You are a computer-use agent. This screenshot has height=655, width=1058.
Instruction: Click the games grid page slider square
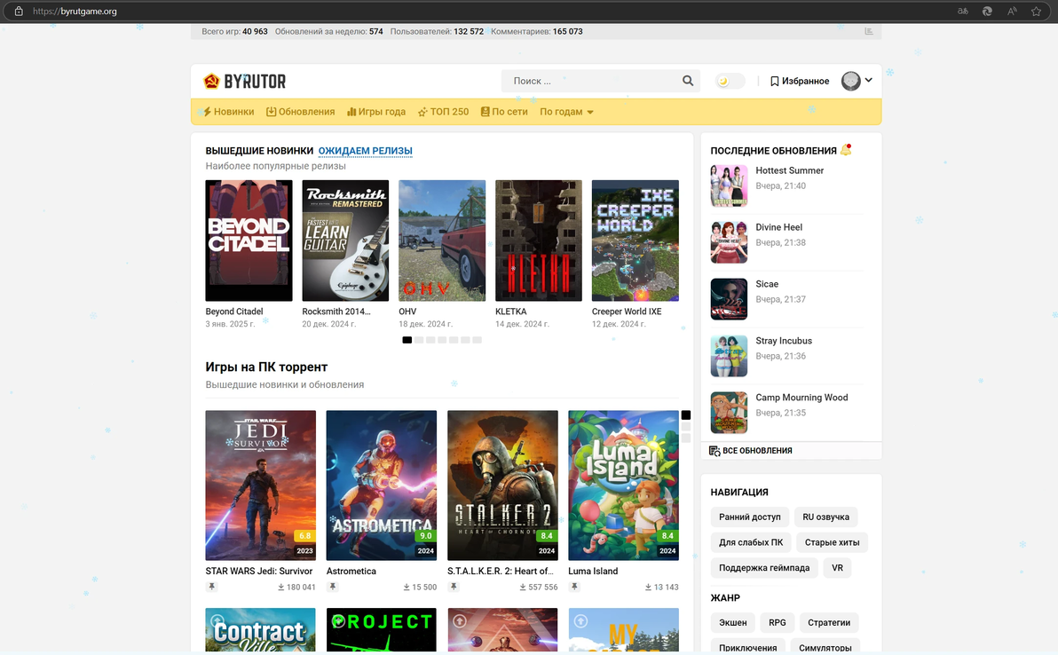click(685, 415)
